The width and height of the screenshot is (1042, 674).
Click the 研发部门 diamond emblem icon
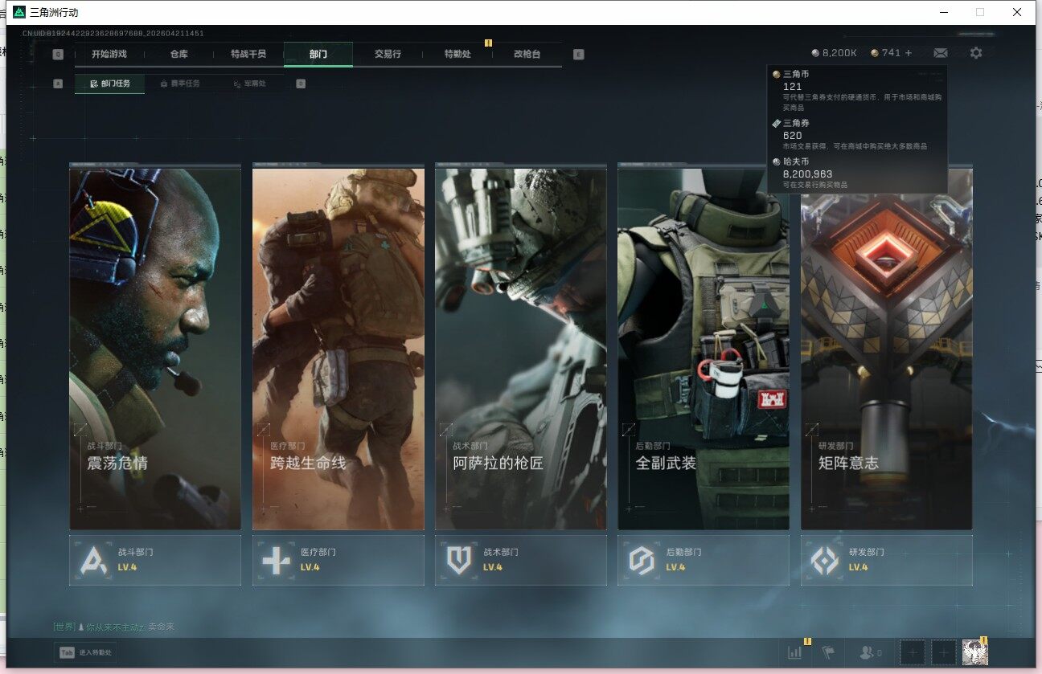click(x=824, y=561)
